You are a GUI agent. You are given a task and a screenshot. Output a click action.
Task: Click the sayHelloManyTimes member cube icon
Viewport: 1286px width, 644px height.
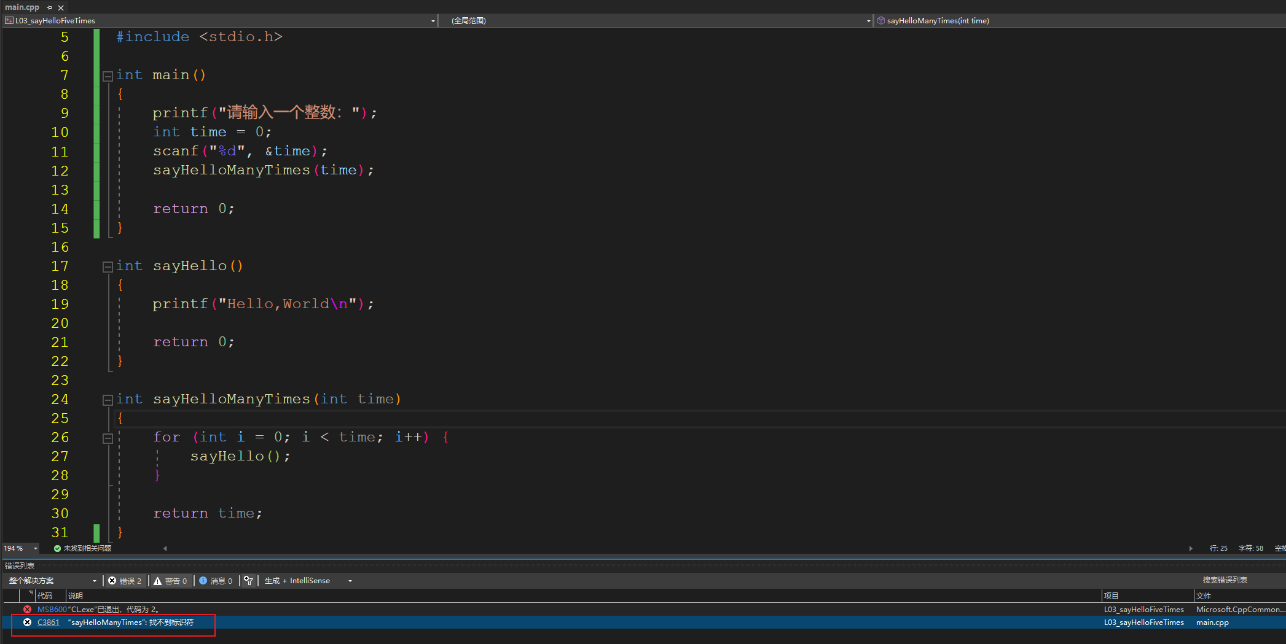point(880,20)
